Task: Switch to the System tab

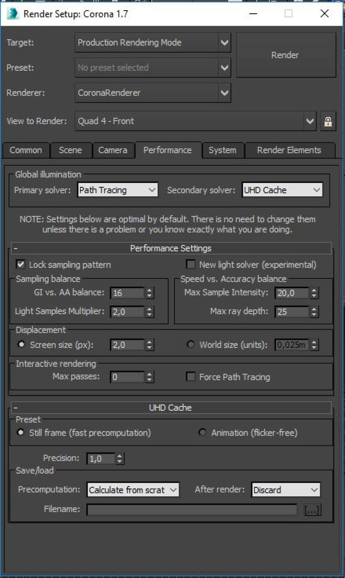Action: (x=223, y=150)
